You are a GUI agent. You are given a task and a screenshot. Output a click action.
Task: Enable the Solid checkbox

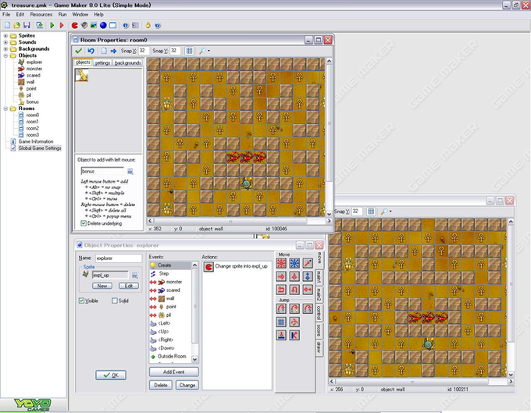click(x=115, y=301)
